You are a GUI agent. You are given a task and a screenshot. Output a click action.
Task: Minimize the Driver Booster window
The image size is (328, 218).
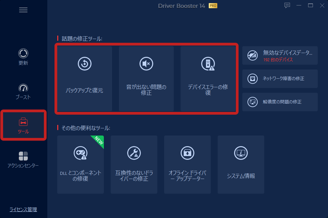click(299, 5)
